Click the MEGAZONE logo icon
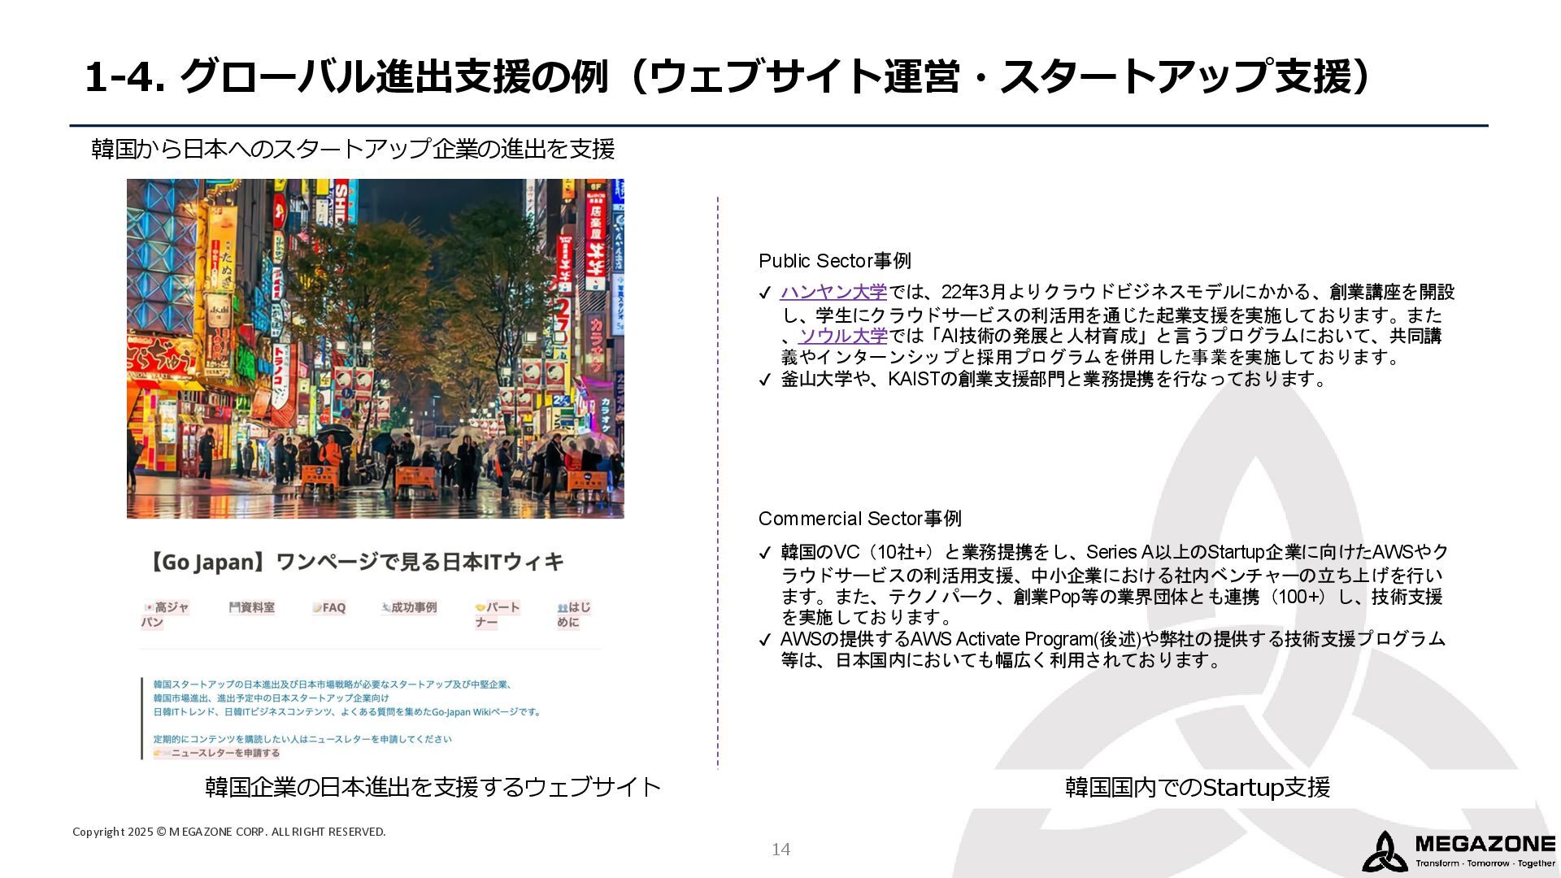Viewport: 1561px width, 878px height. click(x=1384, y=852)
